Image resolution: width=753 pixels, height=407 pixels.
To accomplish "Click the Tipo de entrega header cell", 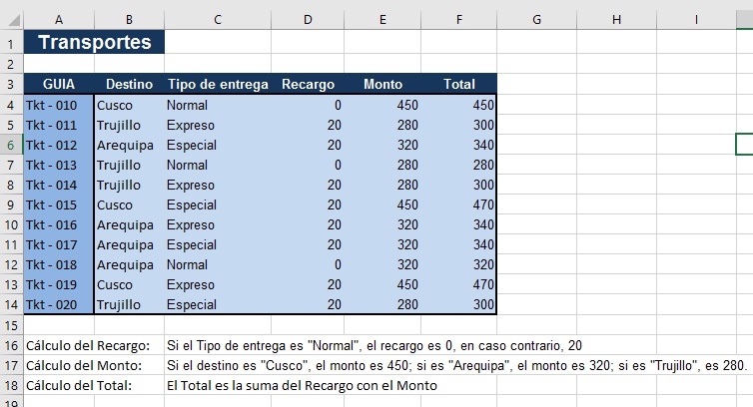I will click(x=218, y=84).
